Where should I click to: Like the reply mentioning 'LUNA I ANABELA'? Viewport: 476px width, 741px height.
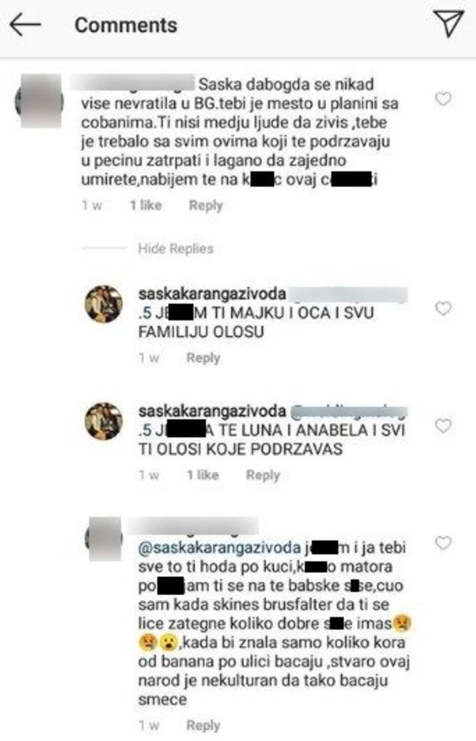(x=443, y=426)
